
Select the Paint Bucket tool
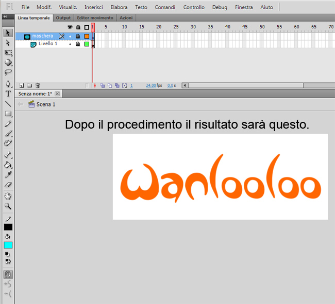click(x=8, y=165)
